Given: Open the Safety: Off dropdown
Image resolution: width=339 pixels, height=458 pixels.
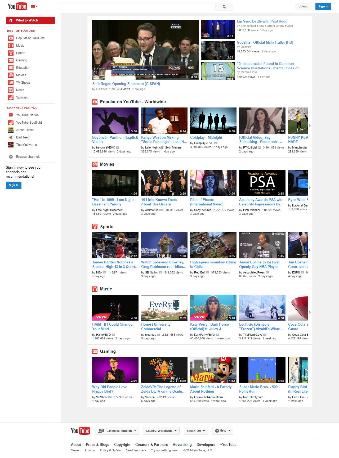Looking at the screenshot, I should 196,431.
